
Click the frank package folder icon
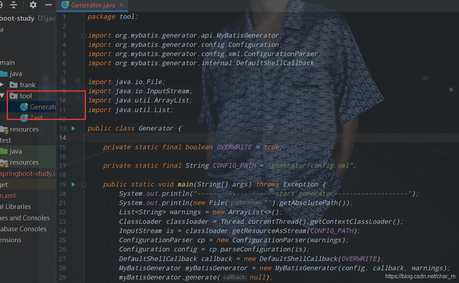click(14, 85)
